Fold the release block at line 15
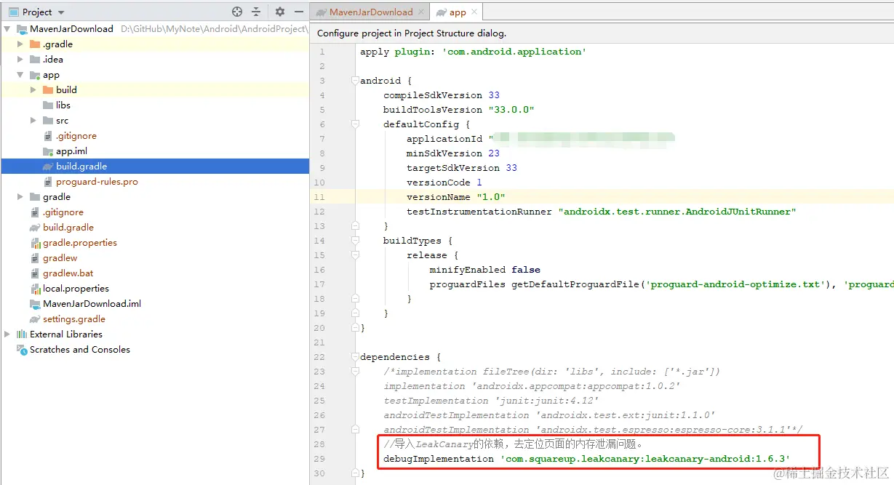Screen dimensions: 894x485 [355, 255]
